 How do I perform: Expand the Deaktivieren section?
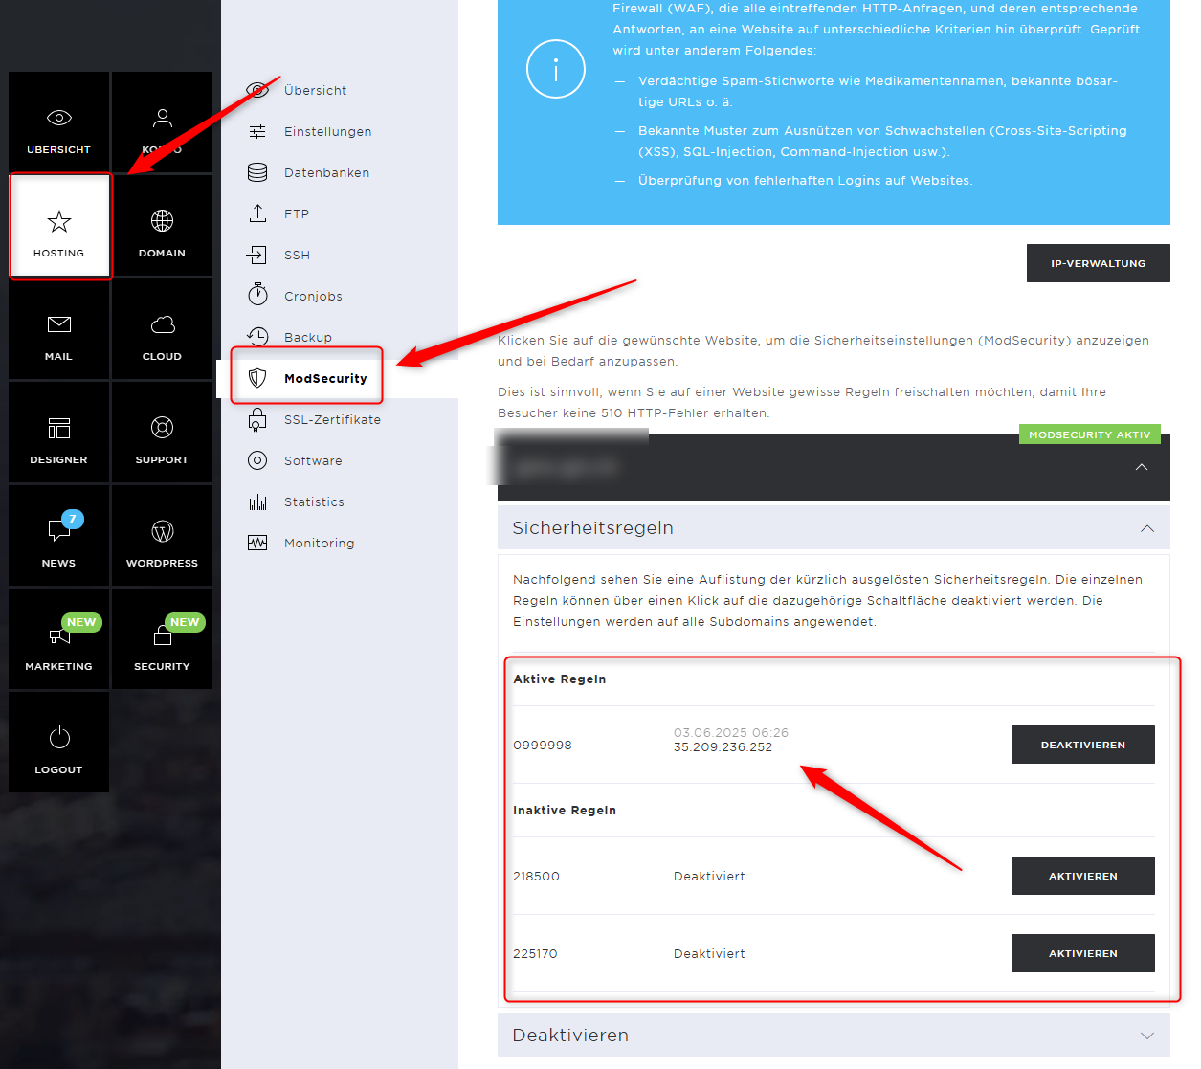pyautogui.click(x=1146, y=1036)
